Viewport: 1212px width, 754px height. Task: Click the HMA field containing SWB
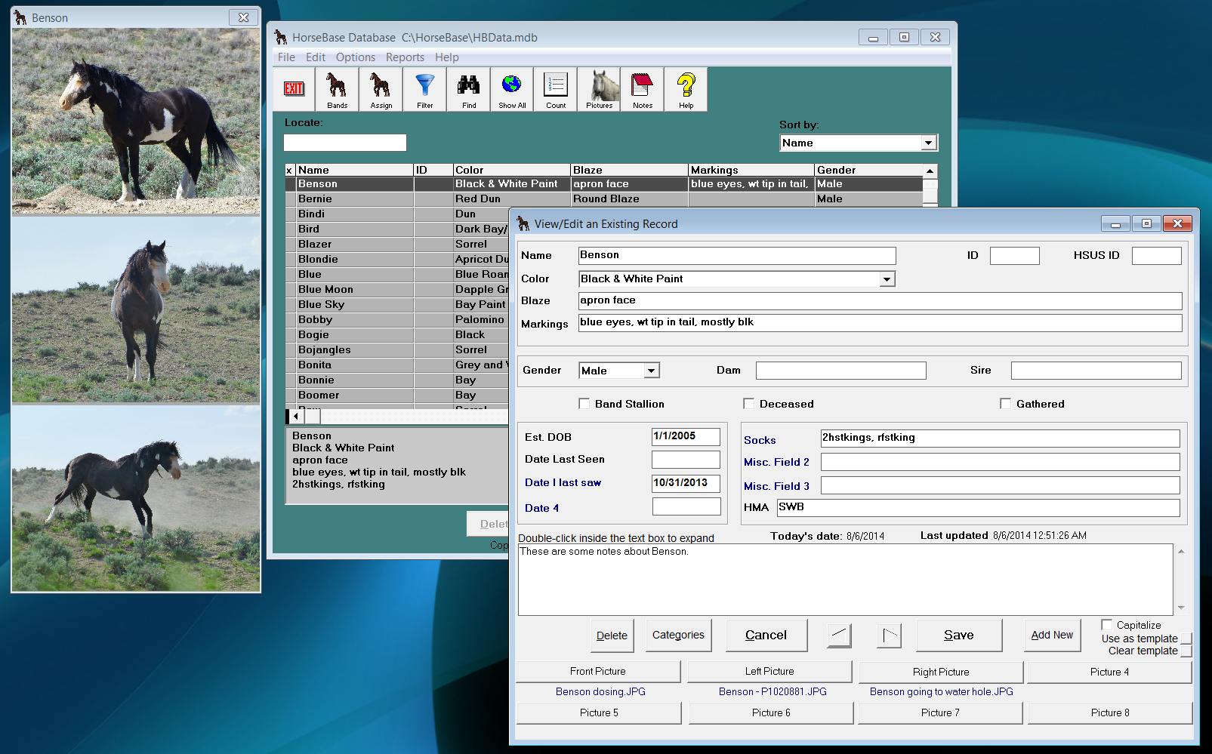979,508
